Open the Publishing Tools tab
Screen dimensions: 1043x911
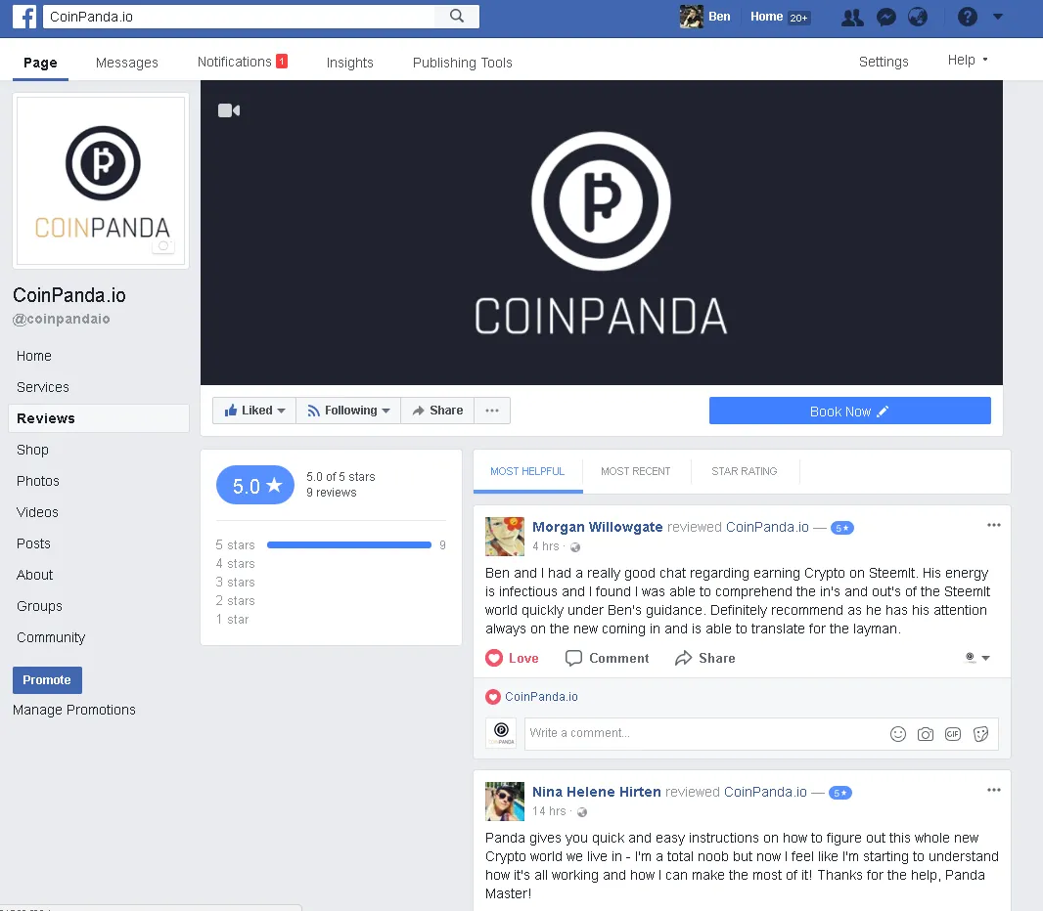click(x=462, y=63)
